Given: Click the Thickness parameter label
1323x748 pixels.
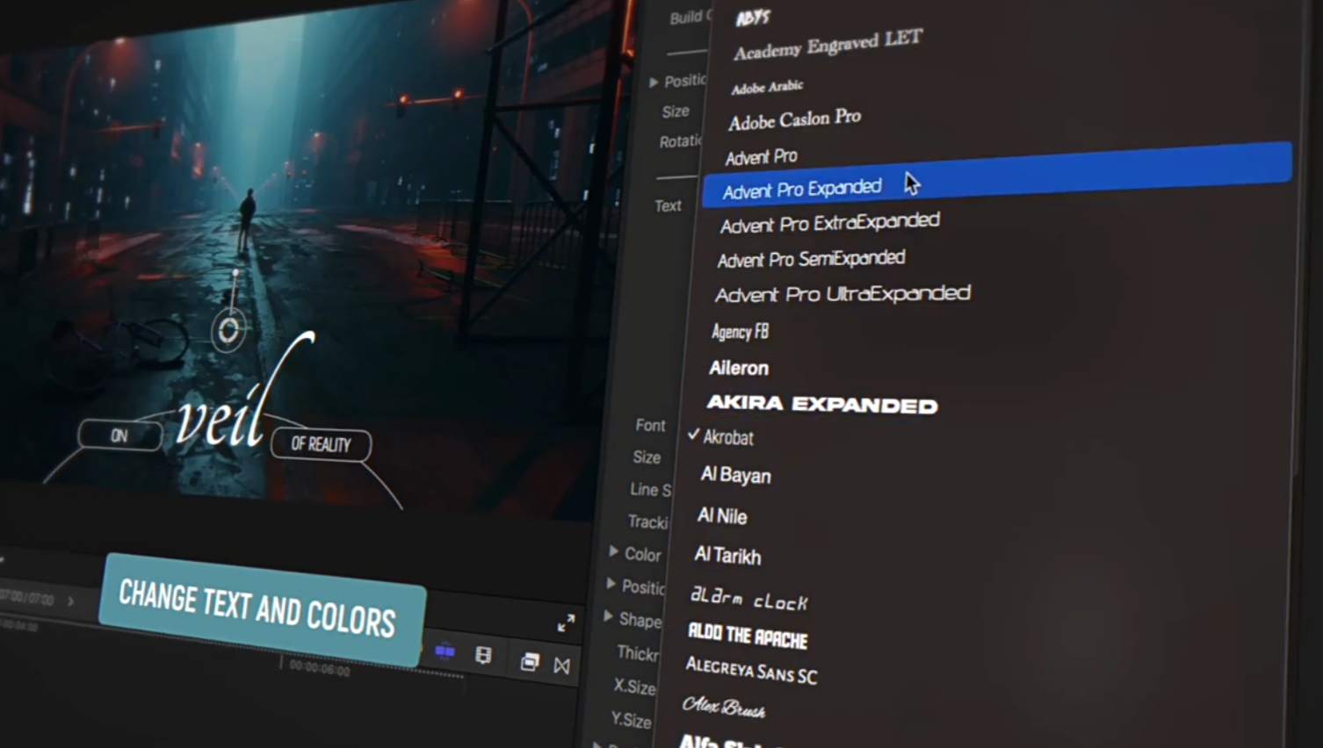Looking at the screenshot, I should point(637,652).
